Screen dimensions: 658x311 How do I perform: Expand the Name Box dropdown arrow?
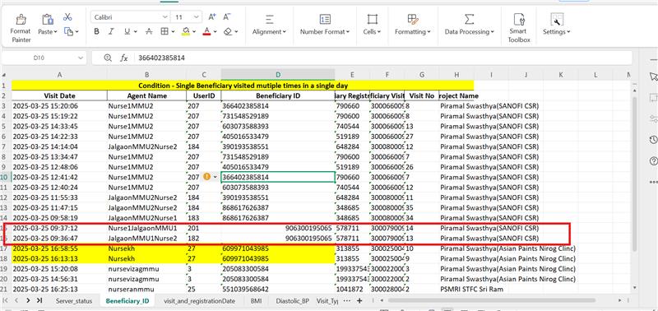coord(80,58)
